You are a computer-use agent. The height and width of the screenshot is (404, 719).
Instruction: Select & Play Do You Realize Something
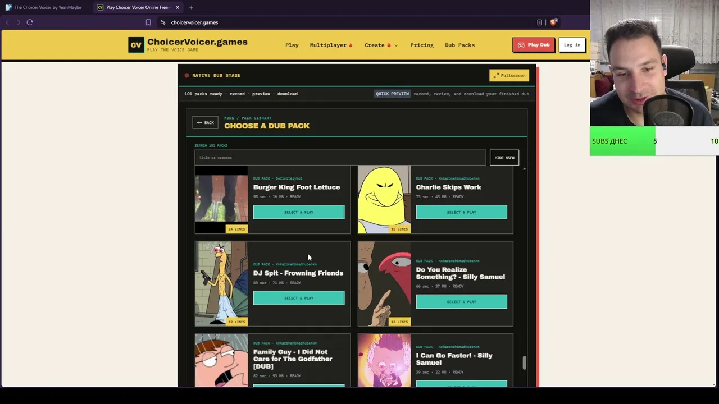(x=462, y=302)
